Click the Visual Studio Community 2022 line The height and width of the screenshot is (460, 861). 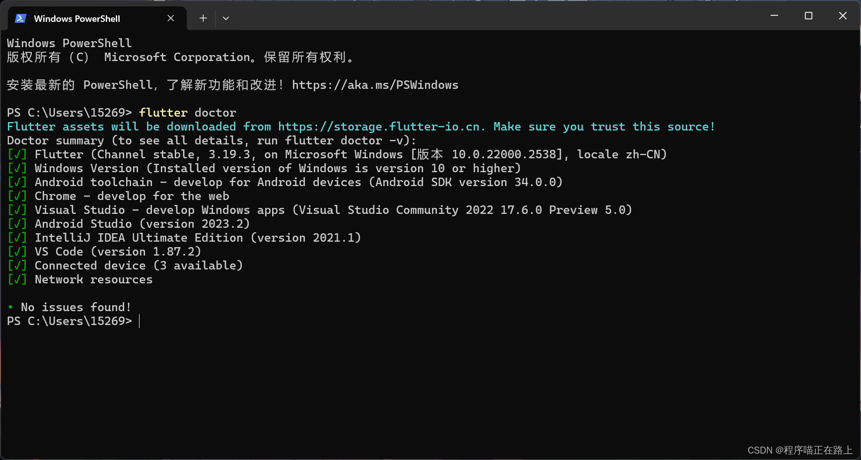coord(320,210)
